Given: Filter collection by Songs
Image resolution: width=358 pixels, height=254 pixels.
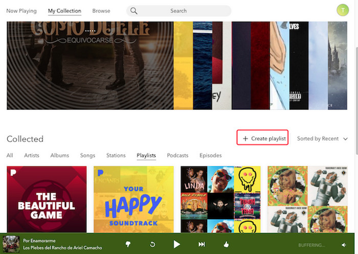Looking at the screenshot, I should click(x=87, y=155).
